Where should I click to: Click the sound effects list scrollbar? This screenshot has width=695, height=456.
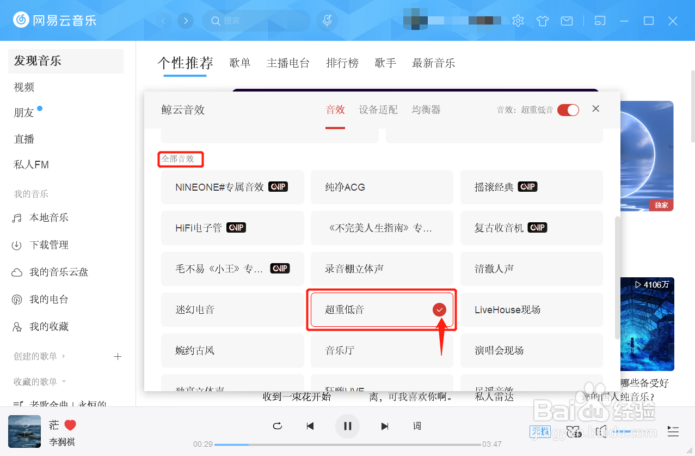pos(617,278)
